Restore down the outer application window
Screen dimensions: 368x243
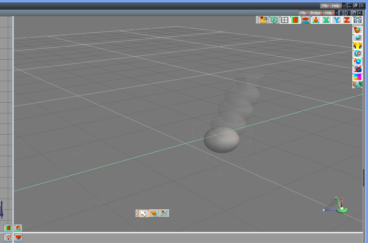pos(356,6)
